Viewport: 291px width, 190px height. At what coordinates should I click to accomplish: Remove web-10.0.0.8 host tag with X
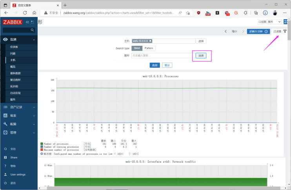click(150, 41)
